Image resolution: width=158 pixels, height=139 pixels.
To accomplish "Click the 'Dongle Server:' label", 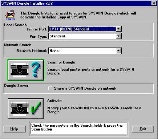I will point(17,86).
